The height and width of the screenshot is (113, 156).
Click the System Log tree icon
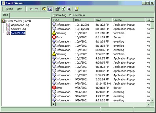pos(8,33)
